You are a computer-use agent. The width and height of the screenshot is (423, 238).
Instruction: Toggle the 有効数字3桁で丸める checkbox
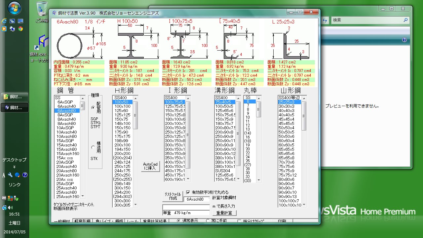click(x=188, y=192)
